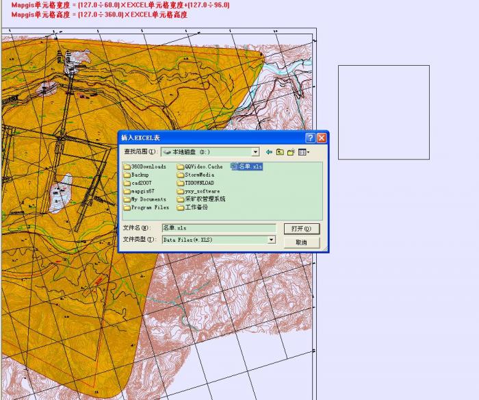Click the Back arrow icon in dialog
Viewport: 479px width, 400px height.
269,152
